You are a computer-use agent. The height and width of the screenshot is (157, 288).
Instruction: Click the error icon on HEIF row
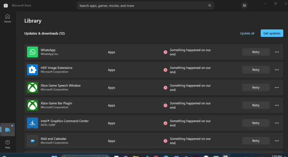click(x=166, y=70)
